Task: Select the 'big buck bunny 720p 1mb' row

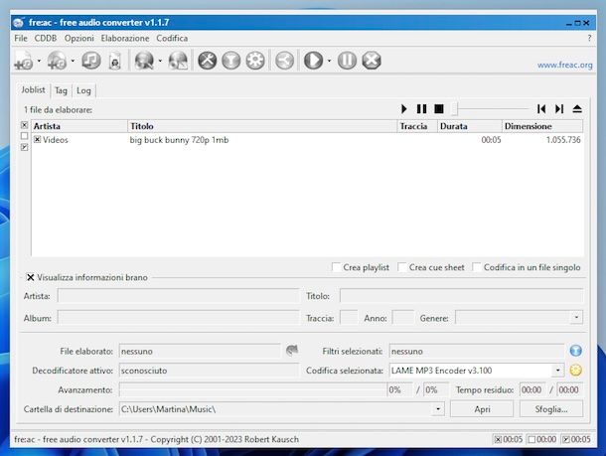Action: coord(307,140)
